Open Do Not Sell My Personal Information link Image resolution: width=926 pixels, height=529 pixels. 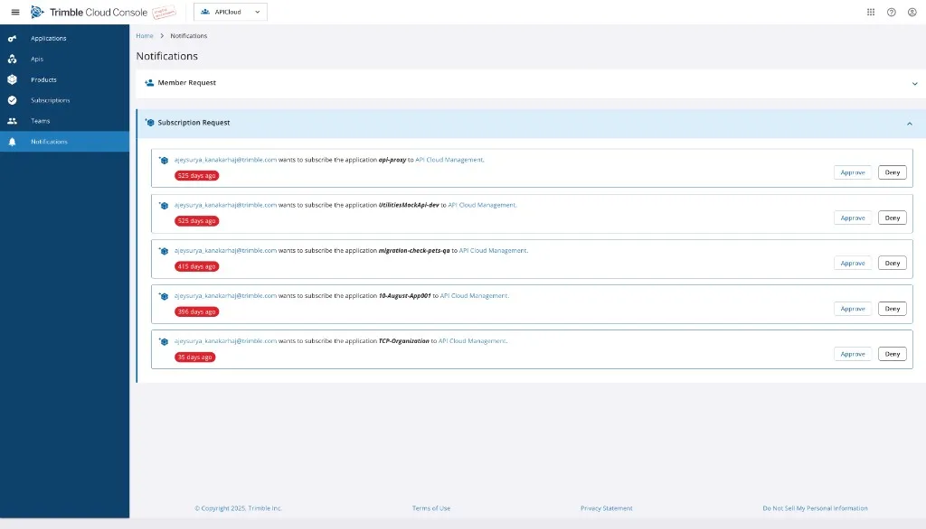pyautogui.click(x=815, y=508)
